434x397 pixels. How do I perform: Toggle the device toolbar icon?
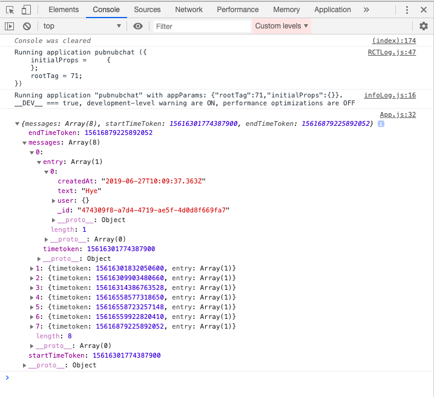[26, 10]
